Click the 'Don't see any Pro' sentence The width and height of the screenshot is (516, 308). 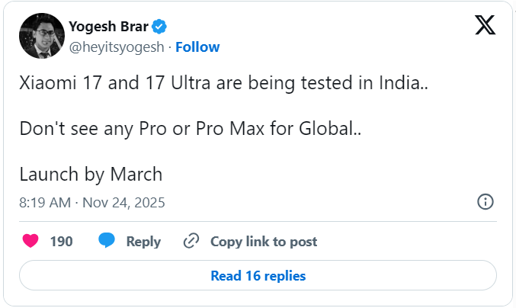click(x=191, y=129)
